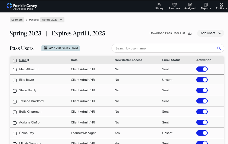Click the download icon beside Pass User List
This screenshot has width=228, height=144.
[190, 33]
